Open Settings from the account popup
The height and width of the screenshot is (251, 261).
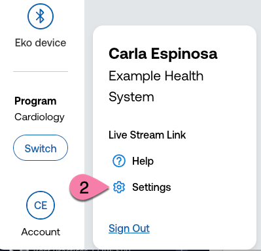tap(152, 188)
